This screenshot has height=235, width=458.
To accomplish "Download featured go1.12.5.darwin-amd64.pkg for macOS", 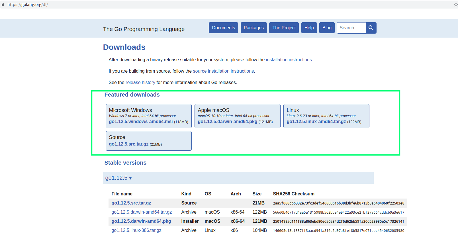I will point(227,122).
